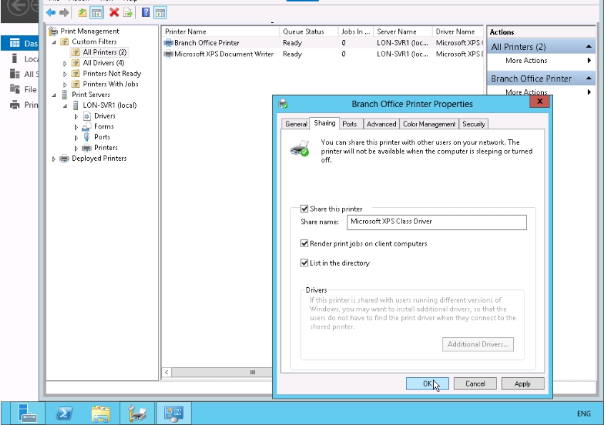The image size is (606, 425).
Task: Open Windows PowerShell from the taskbar
Action: 64,413
